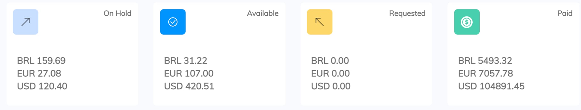Click BRL 0.00 requested amount
The height and width of the screenshot is (110, 581).
(330, 61)
